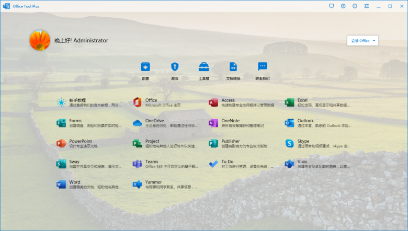
Task: Click the Office Tool Plus logo icon
Action: [6, 6]
